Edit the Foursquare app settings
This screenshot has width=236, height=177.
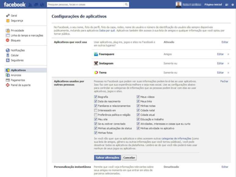pyautogui.click(x=220, y=54)
